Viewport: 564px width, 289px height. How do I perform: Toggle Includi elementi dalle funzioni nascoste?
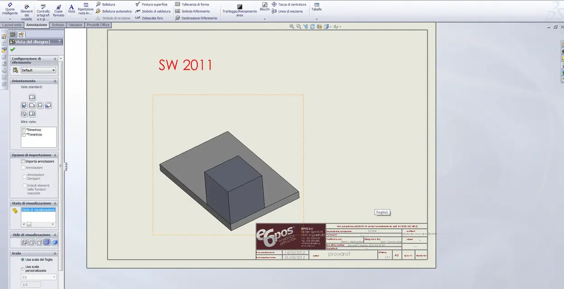point(24,186)
